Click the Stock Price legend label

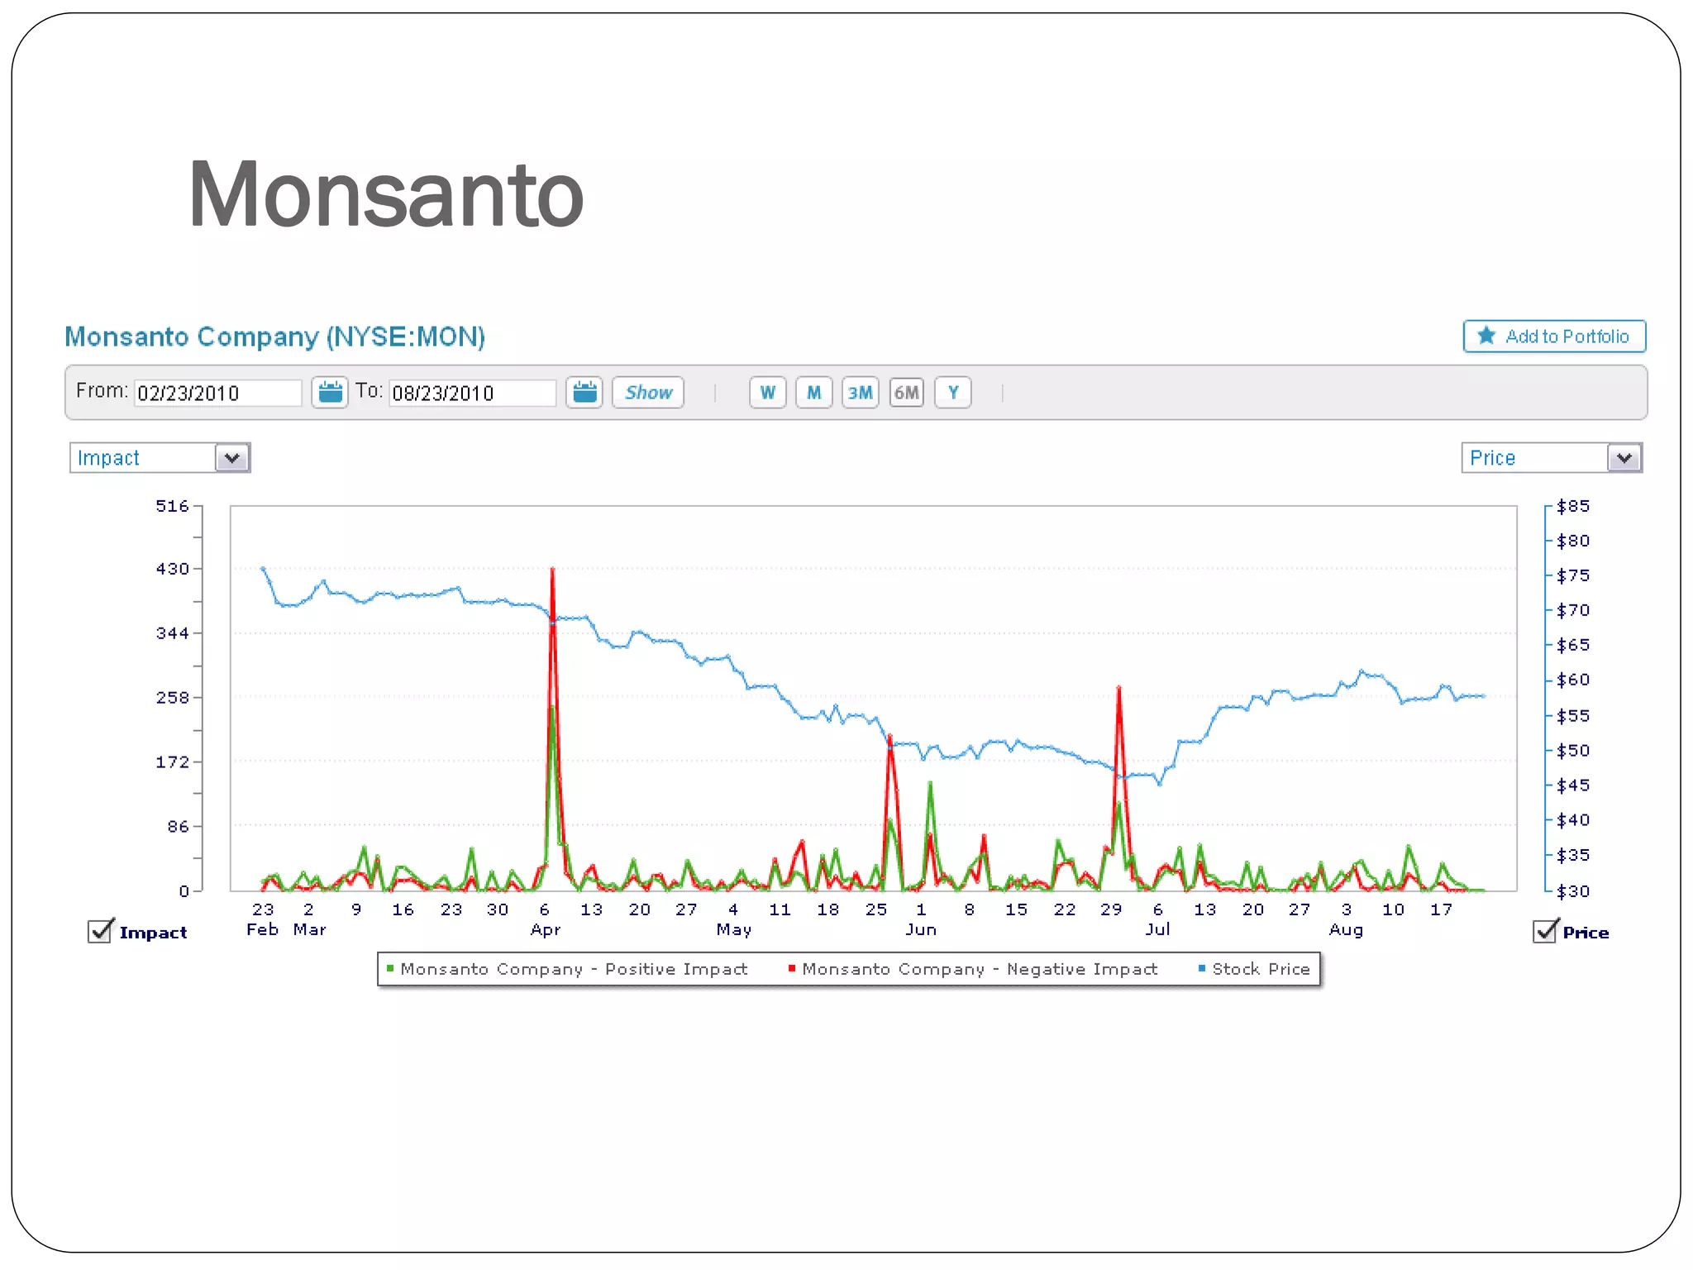[1261, 969]
